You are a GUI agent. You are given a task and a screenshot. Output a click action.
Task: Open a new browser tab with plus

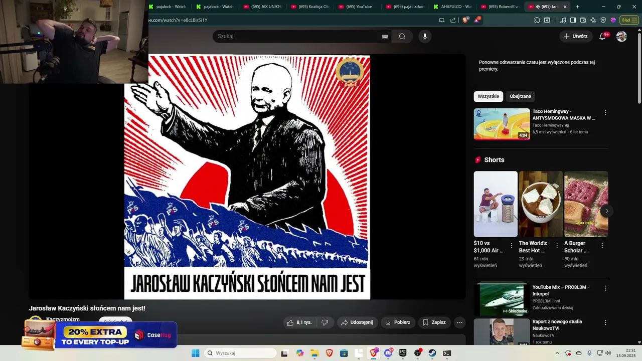pyautogui.click(x=577, y=7)
